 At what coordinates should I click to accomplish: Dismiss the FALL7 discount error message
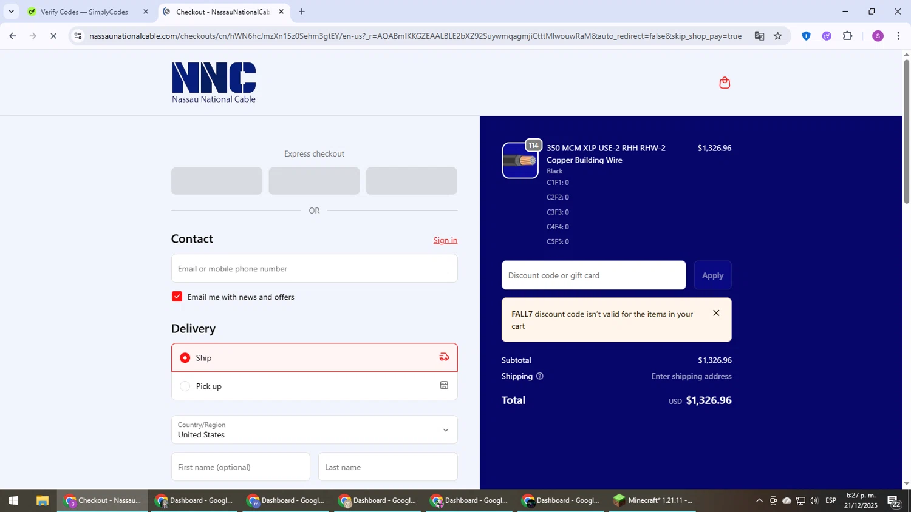(x=716, y=313)
